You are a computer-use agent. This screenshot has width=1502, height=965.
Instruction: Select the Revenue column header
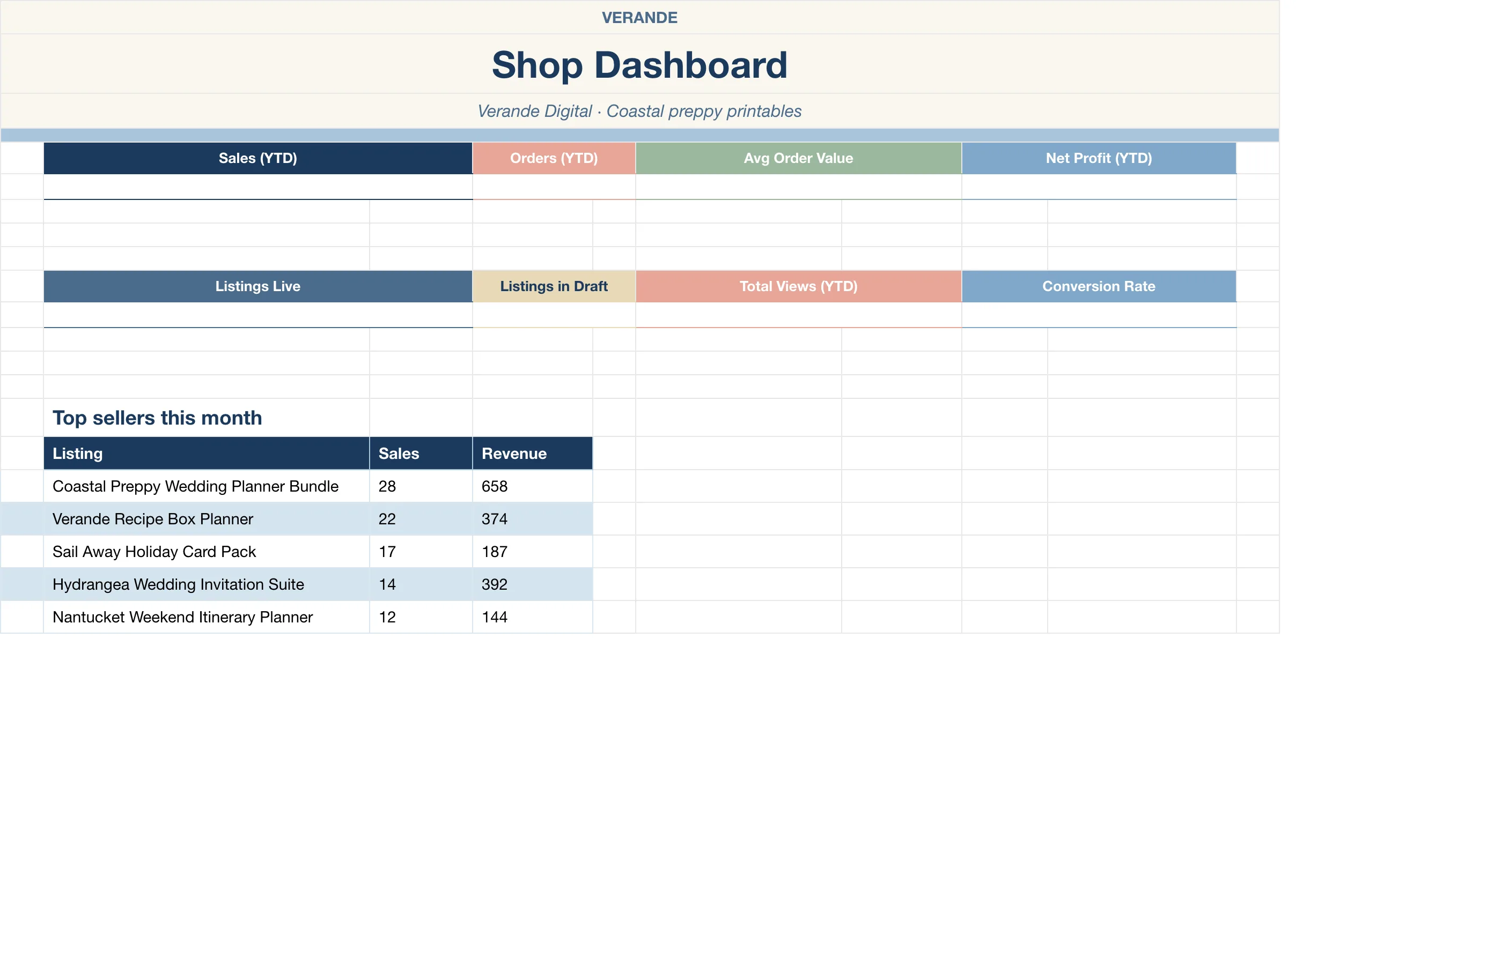pos(532,453)
